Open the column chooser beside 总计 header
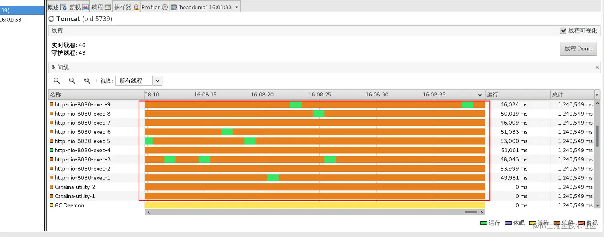The width and height of the screenshot is (604, 237). tap(597, 95)
